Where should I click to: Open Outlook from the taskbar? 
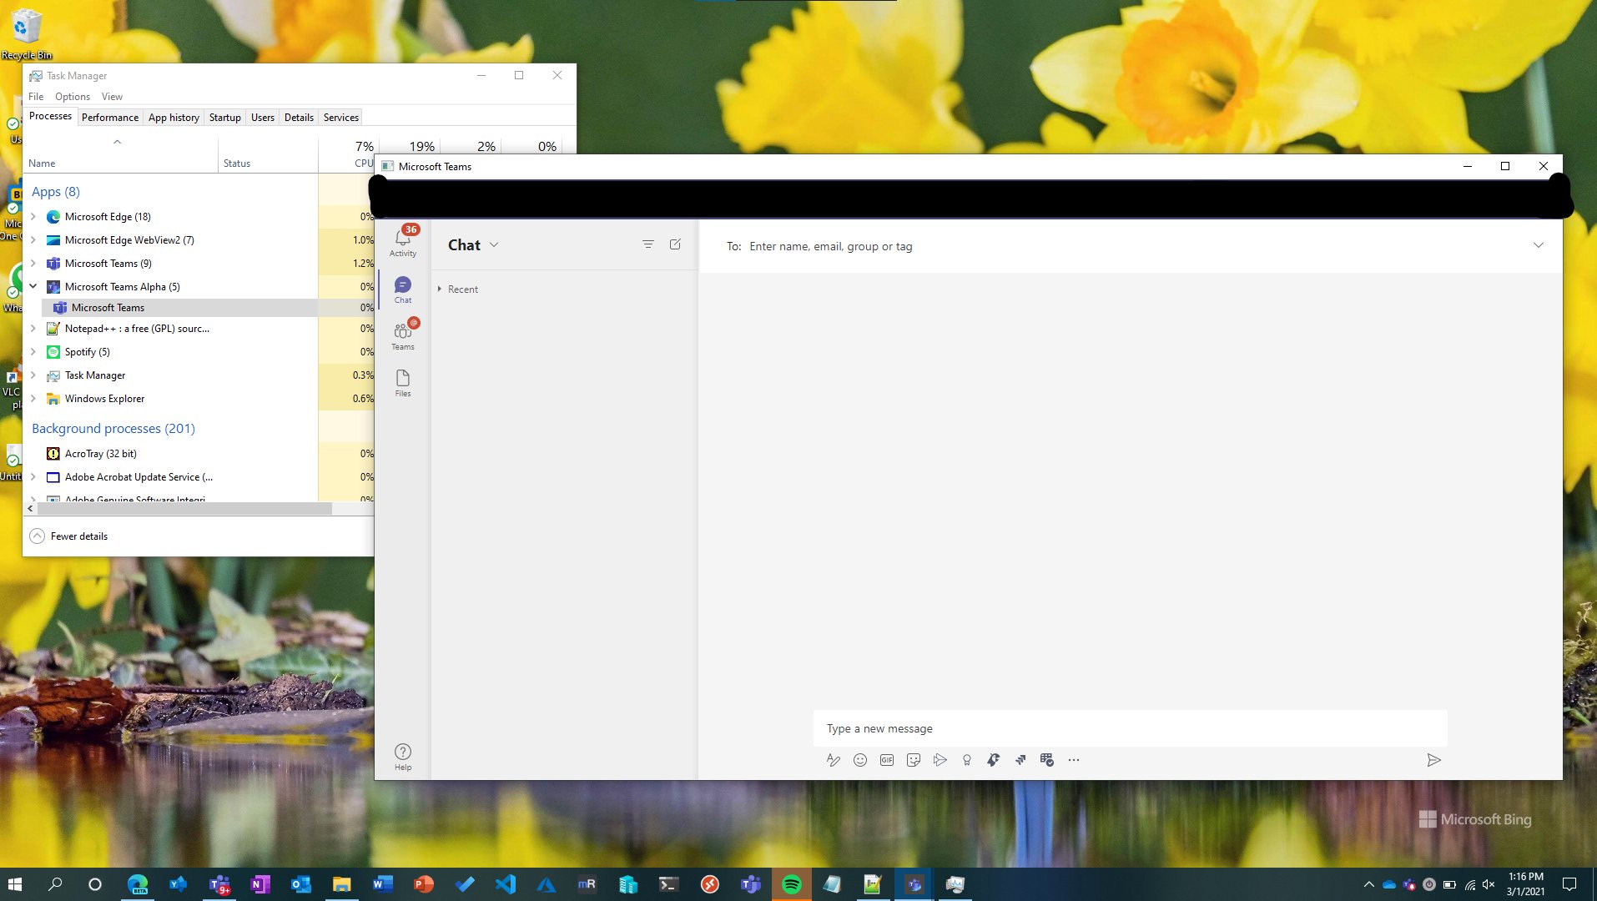point(301,884)
